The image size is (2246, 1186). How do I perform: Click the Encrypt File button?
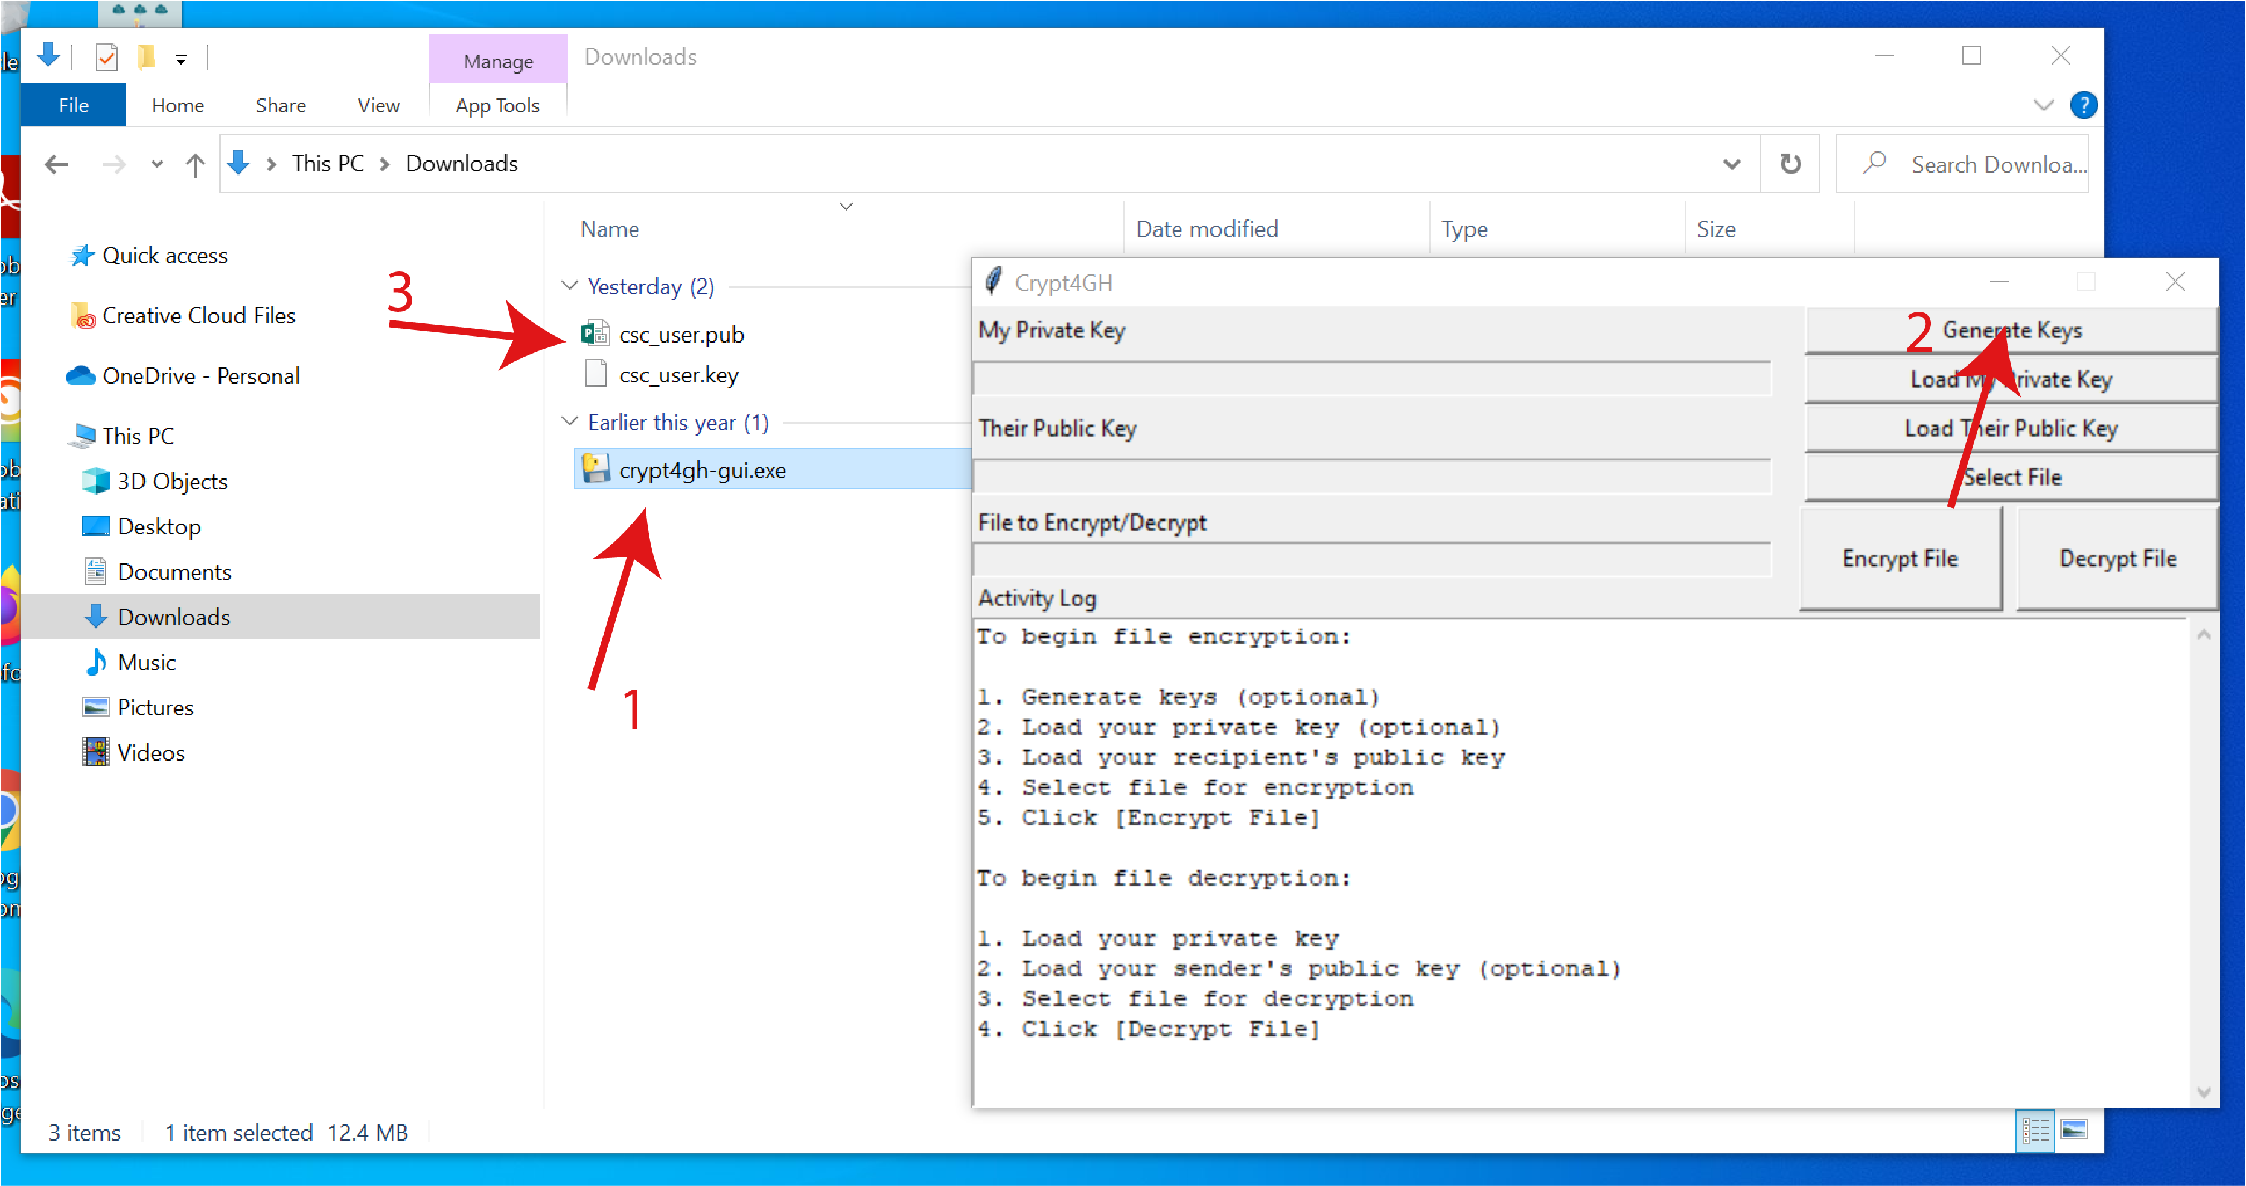coord(1900,559)
